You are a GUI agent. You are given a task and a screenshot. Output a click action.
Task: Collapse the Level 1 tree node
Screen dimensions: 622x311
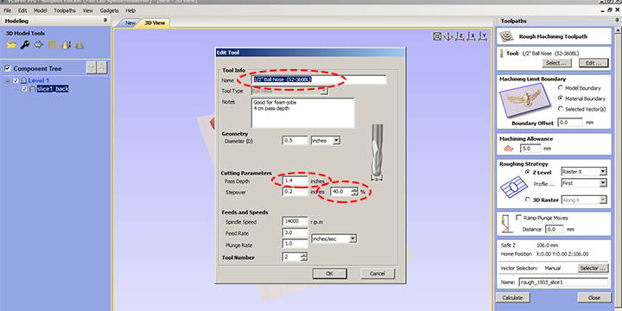point(8,81)
